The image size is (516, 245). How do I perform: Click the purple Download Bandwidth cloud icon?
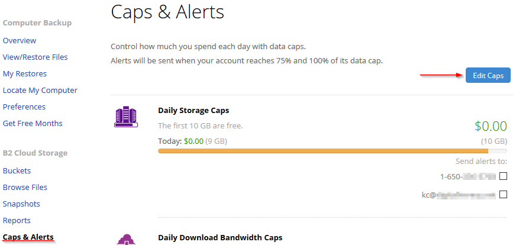(x=127, y=240)
